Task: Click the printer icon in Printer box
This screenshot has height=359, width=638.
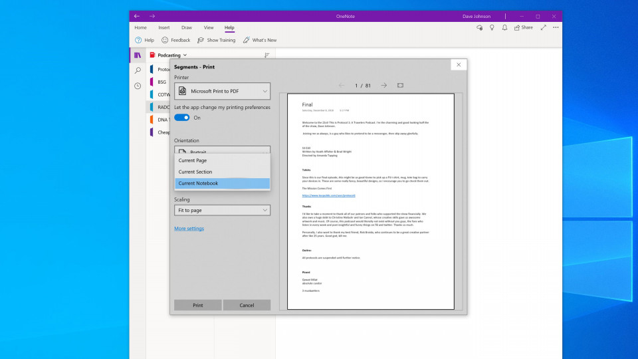Action: click(182, 91)
